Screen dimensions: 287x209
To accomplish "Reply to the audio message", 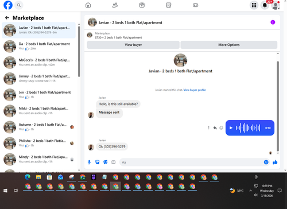I will coord(215,128).
